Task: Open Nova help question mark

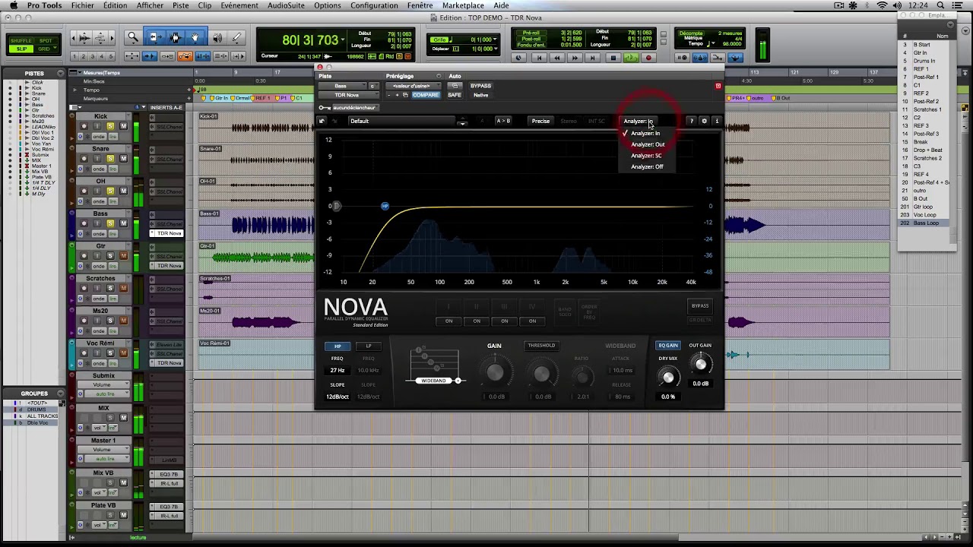Action: (691, 121)
